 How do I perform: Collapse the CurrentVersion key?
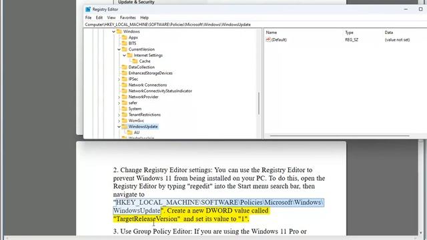[119, 49]
